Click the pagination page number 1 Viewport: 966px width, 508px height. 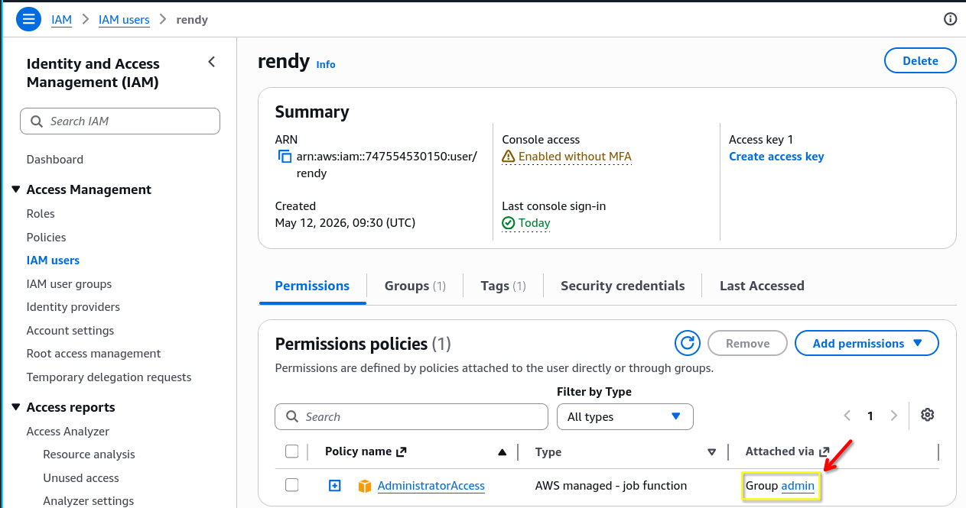coord(870,416)
